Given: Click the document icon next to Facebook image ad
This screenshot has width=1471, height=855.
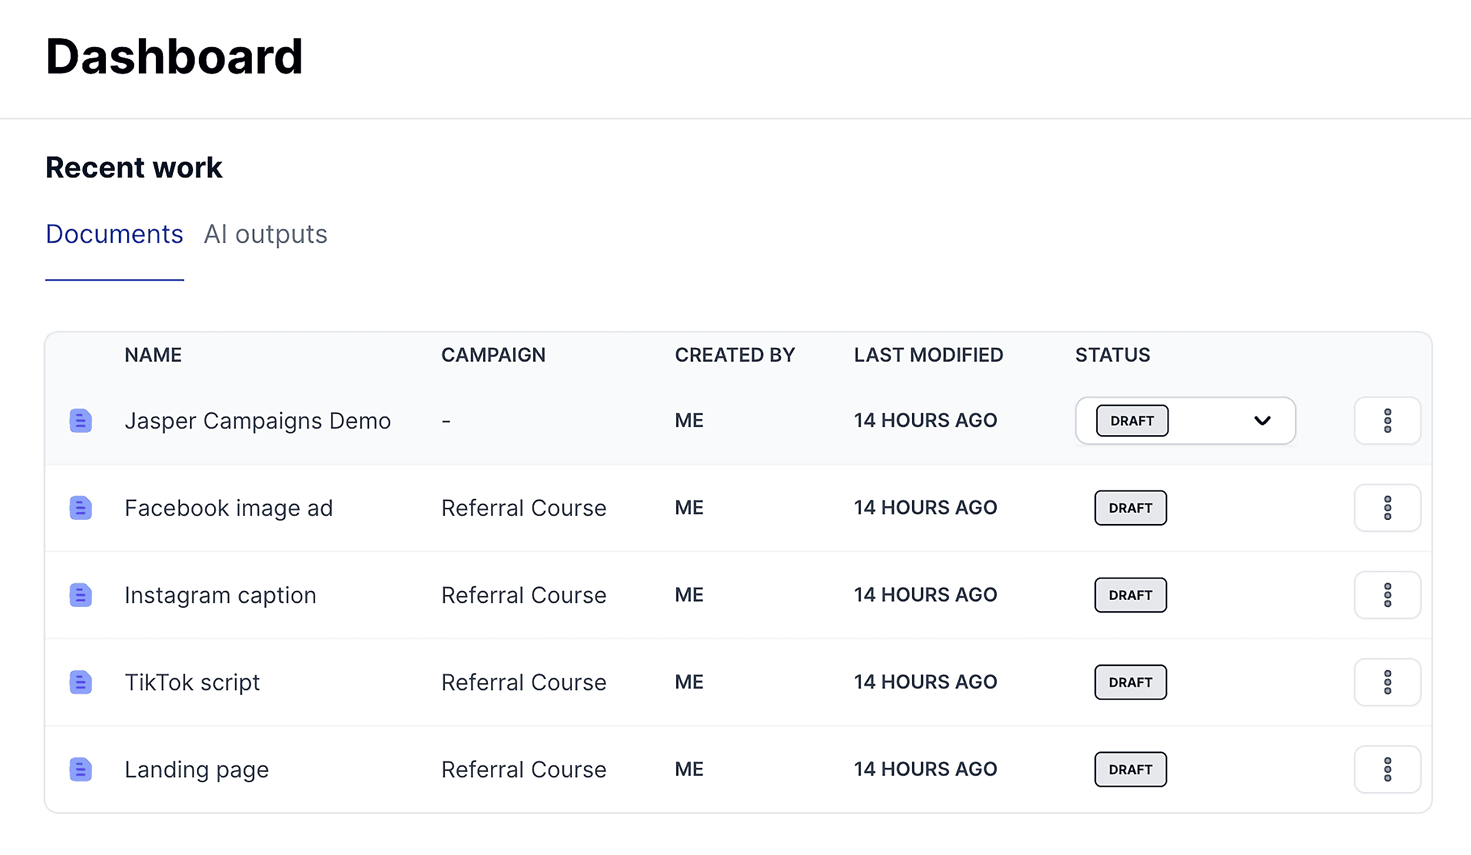Looking at the screenshot, I should [81, 507].
